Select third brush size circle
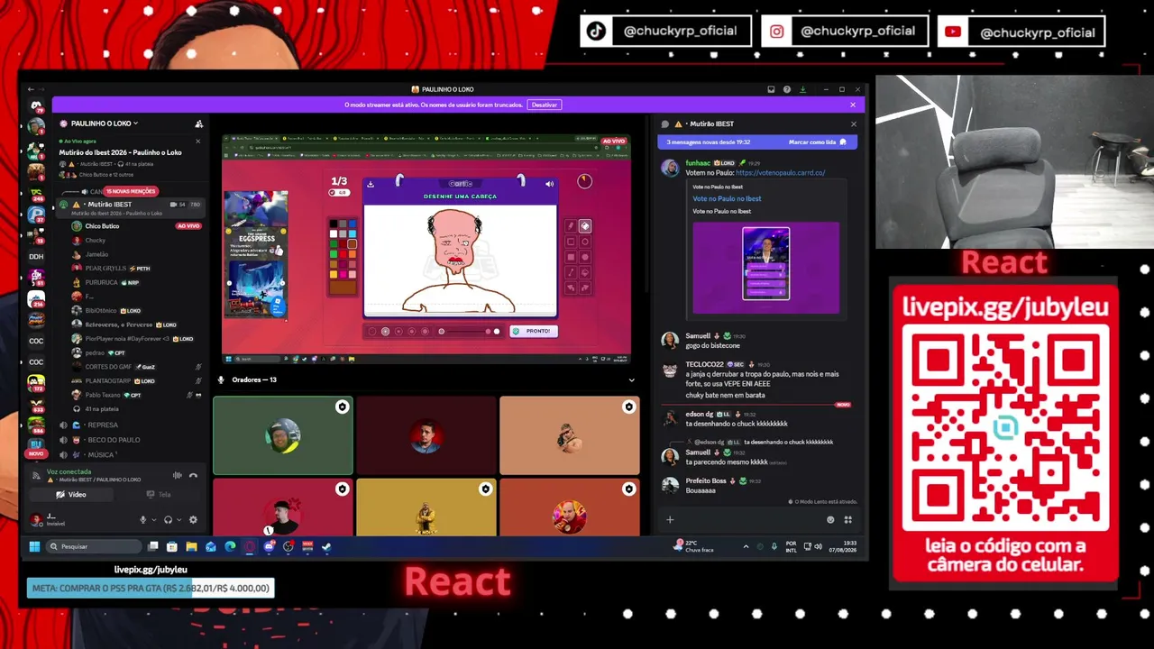The height and width of the screenshot is (649, 1154). coord(398,331)
